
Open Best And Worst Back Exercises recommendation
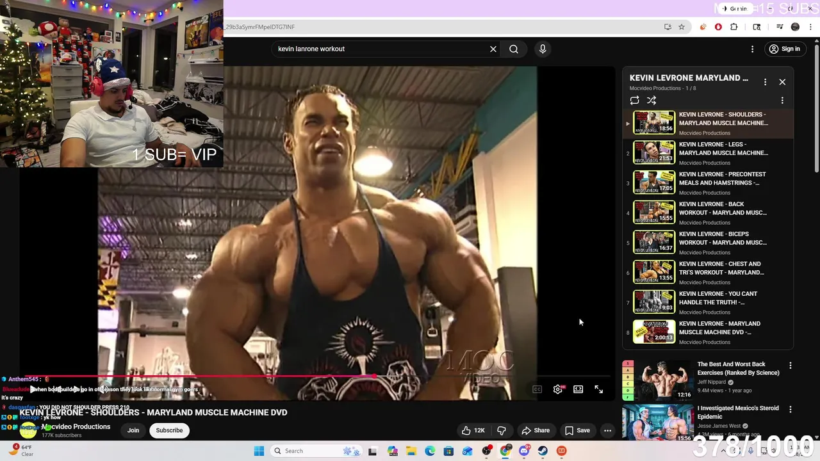pyautogui.click(x=738, y=368)
